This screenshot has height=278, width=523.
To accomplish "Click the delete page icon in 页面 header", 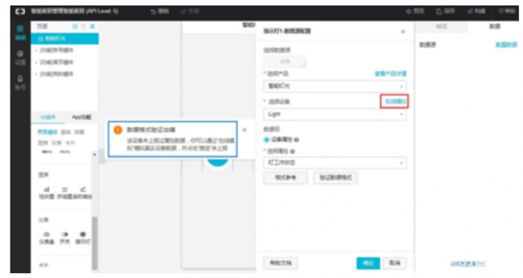I will pyautogui.click(x=84, y=27).
